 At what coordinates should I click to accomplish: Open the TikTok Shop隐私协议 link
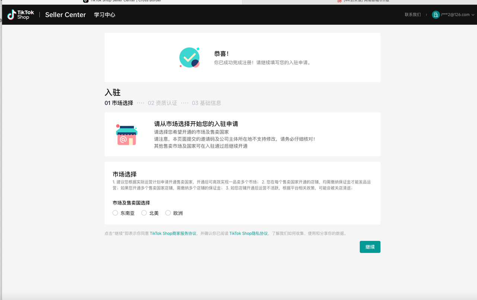(x=248, y=234)
